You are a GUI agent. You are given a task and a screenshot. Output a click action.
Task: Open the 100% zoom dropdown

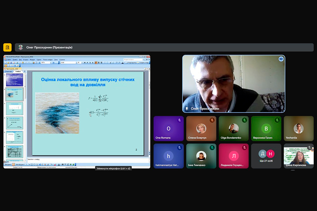click(51, 63)
